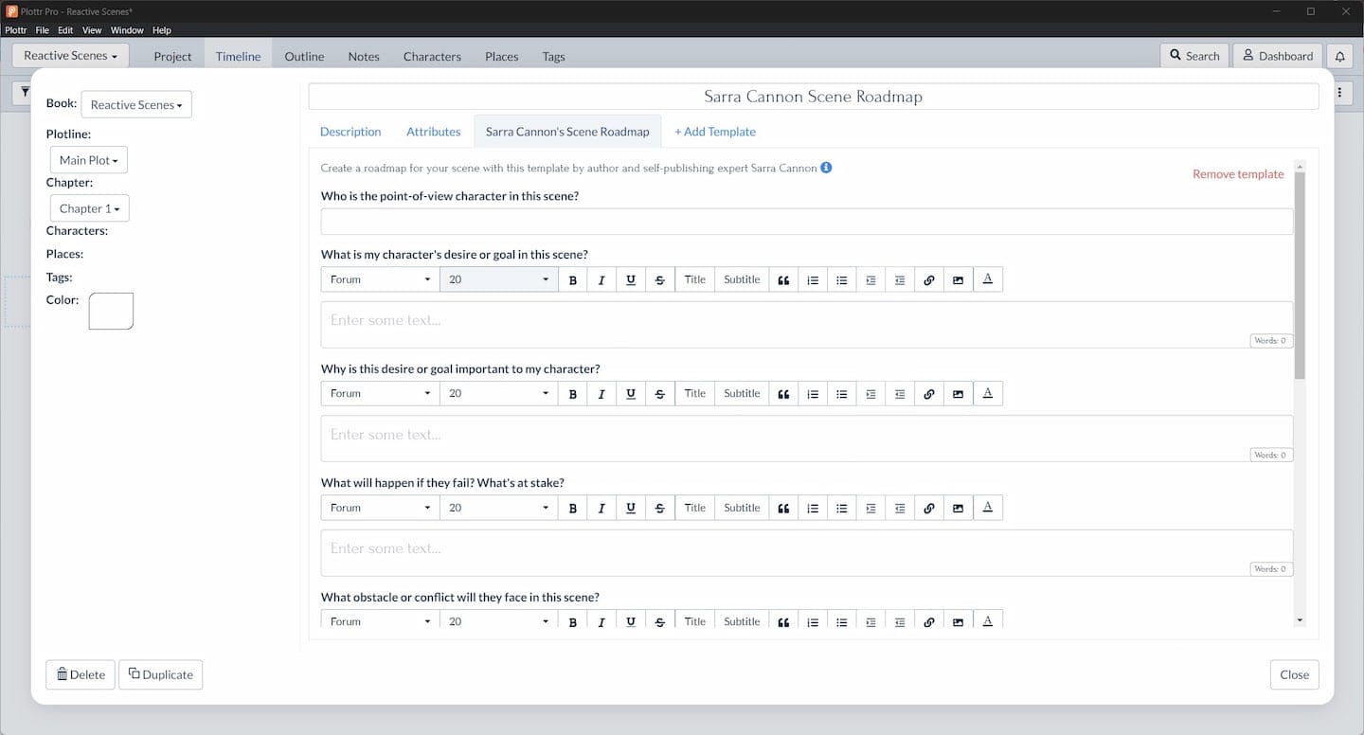
Task: Toggle bold in the desire or goal editor
Action: pyautogui.click(x=572, y=279)
